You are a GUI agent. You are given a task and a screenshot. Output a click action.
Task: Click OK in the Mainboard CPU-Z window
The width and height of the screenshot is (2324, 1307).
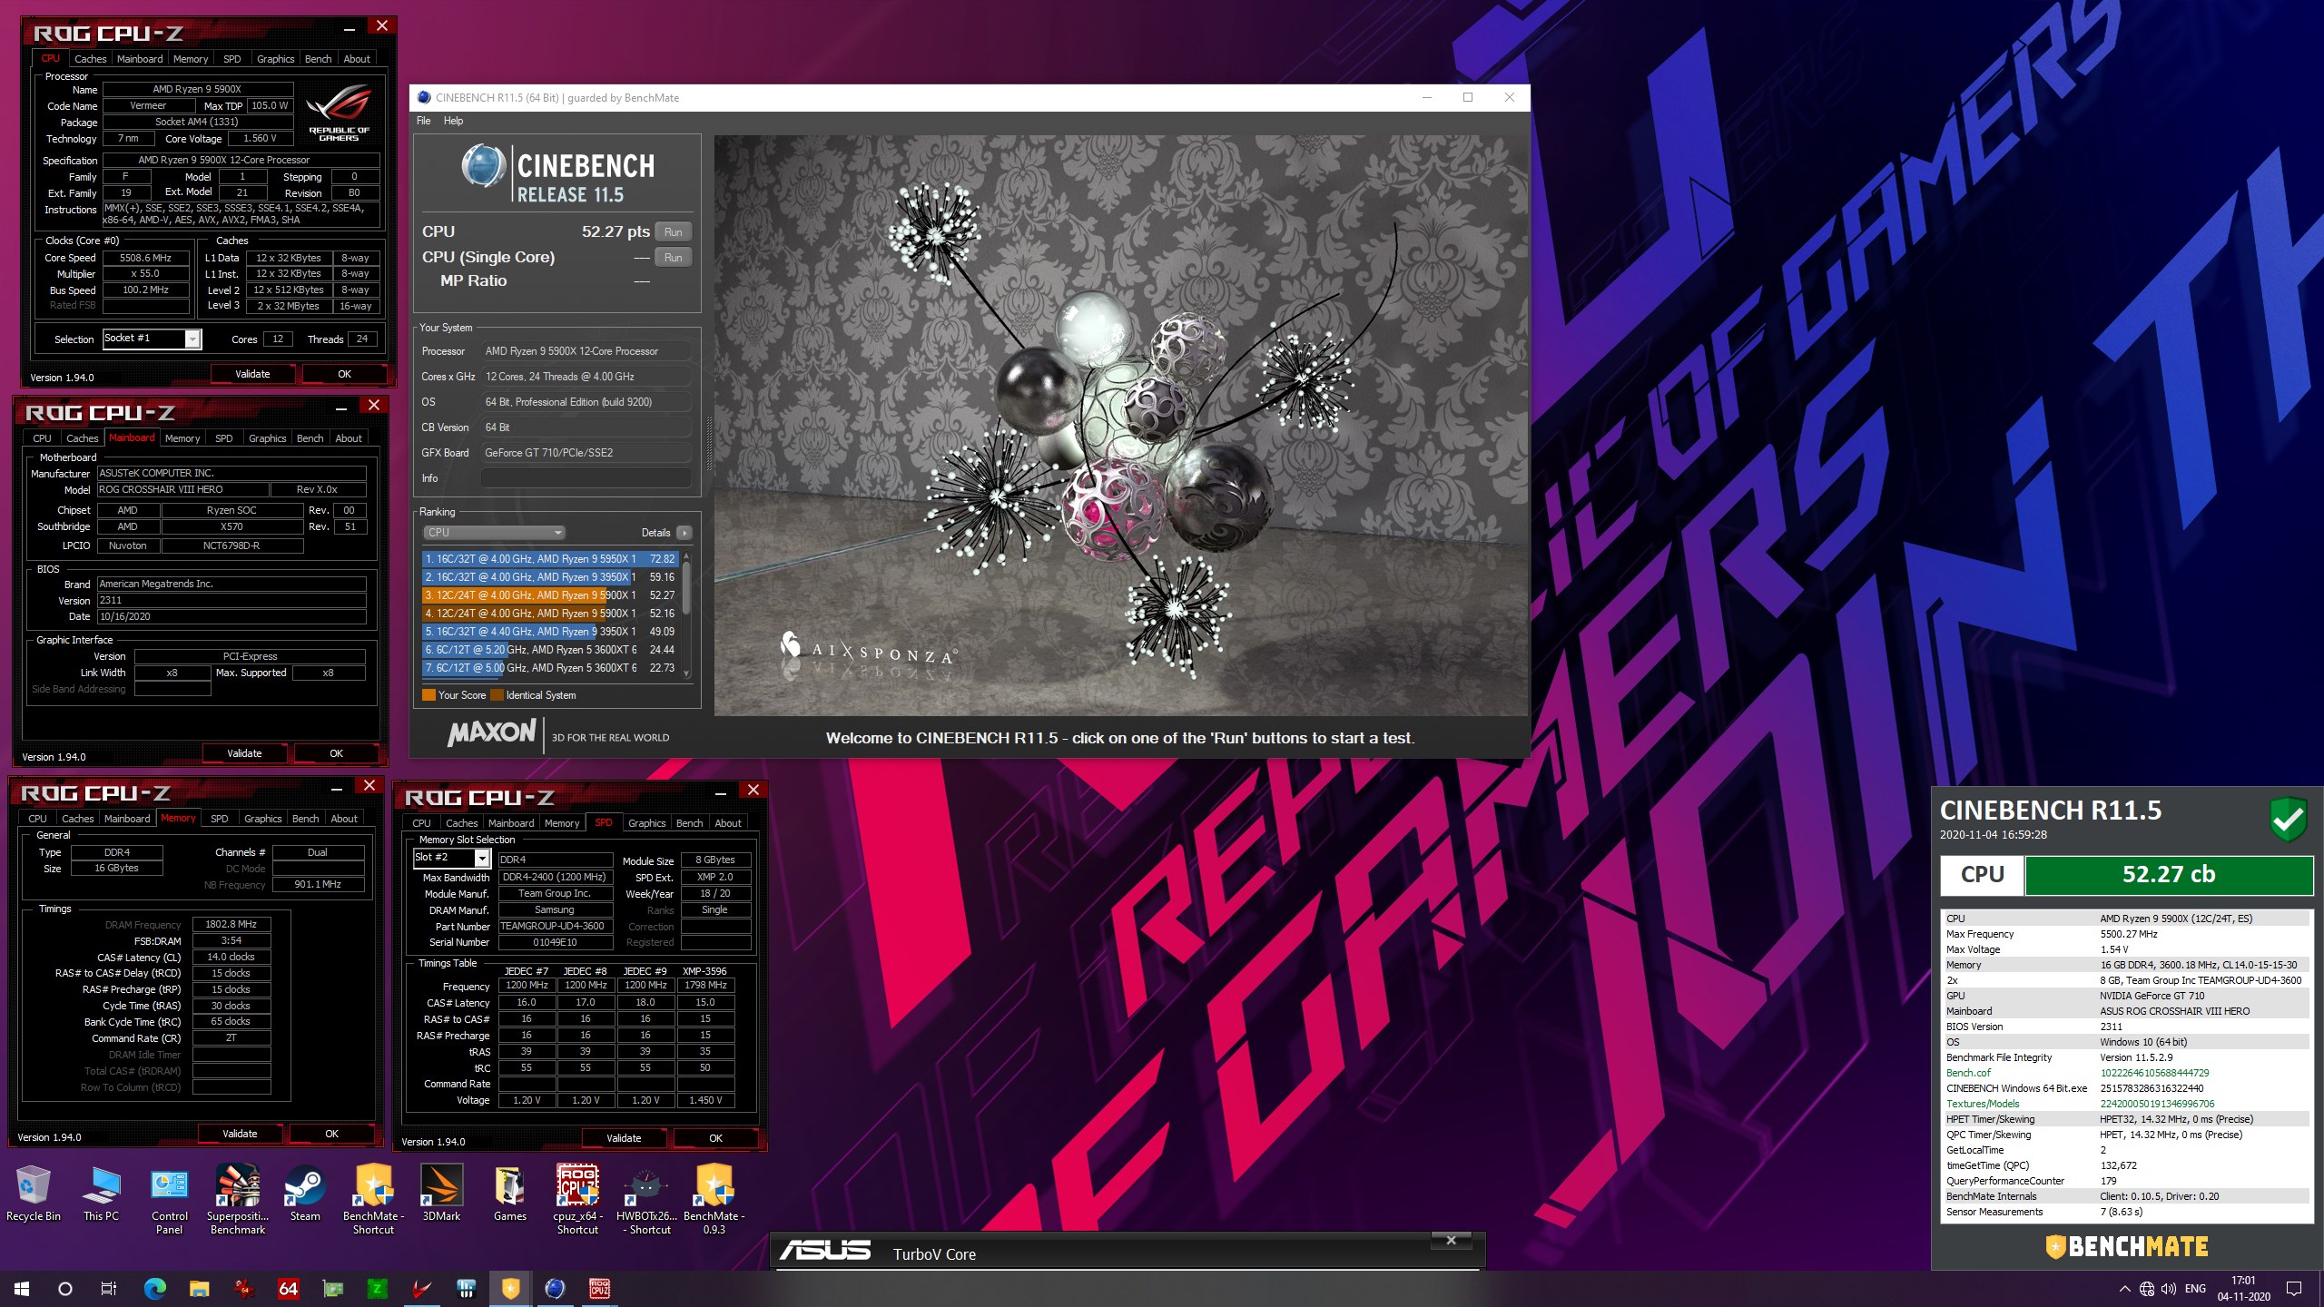336,753
